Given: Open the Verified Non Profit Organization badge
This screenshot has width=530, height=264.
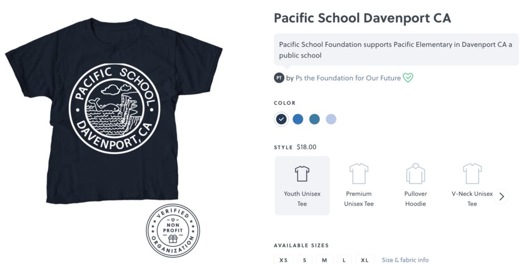Looking at the screenshot, I should [x=173, y=230].
